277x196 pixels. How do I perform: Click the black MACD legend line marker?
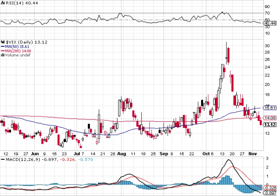[x=3, y=159]
